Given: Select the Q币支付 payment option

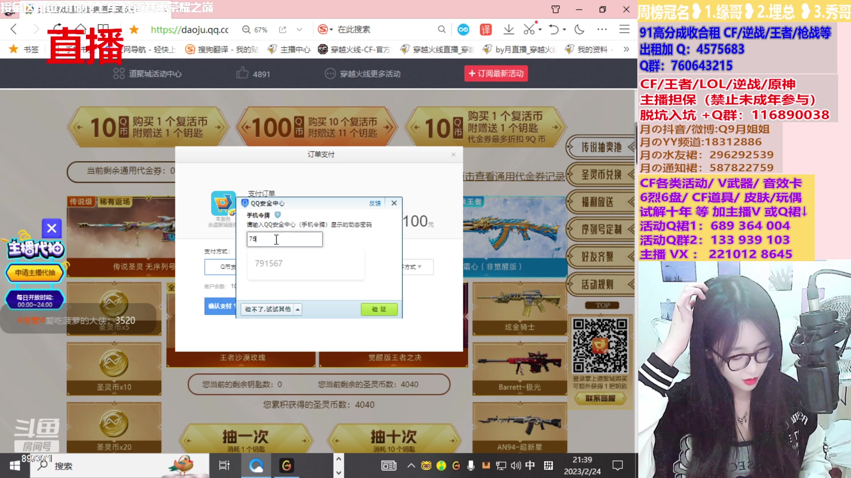Looking at the screenshot, I should (x=220, y=267).
